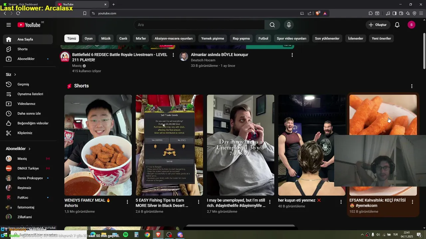The width and height of the screenshot is (426, 239).
Task: Play the Unemployed 36 y/o short
Action: coord(241,145)
